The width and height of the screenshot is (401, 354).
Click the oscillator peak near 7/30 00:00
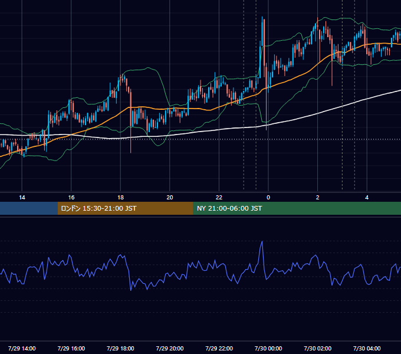(x=262, y=242)
